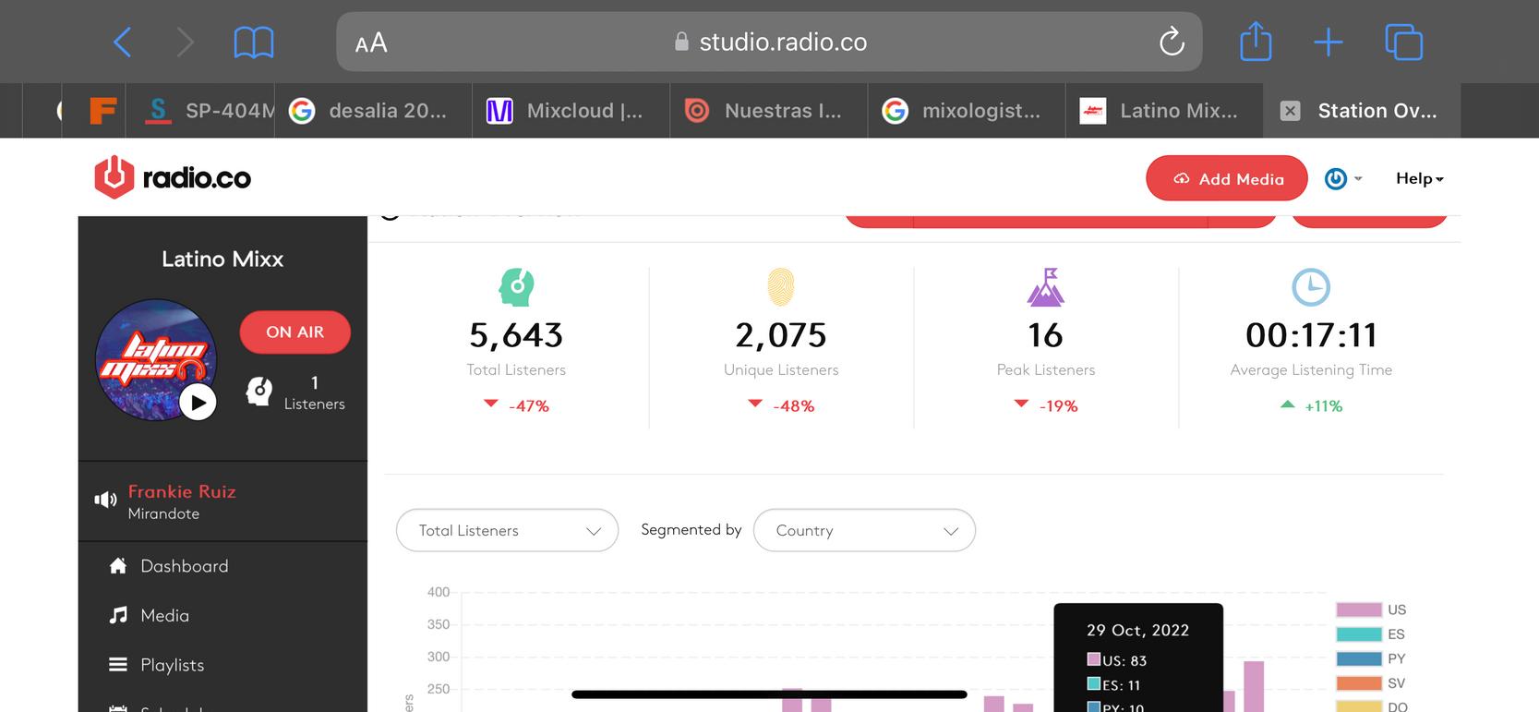Open the Total Listeners metric dropdown

coord(507,530)
